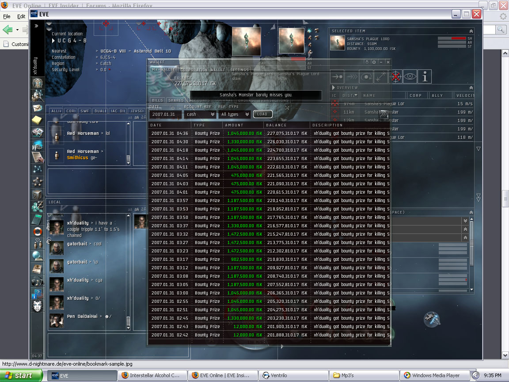Open the yellow Notepad icon
This screenshot has width=509, height=382.
click(37, 120)
